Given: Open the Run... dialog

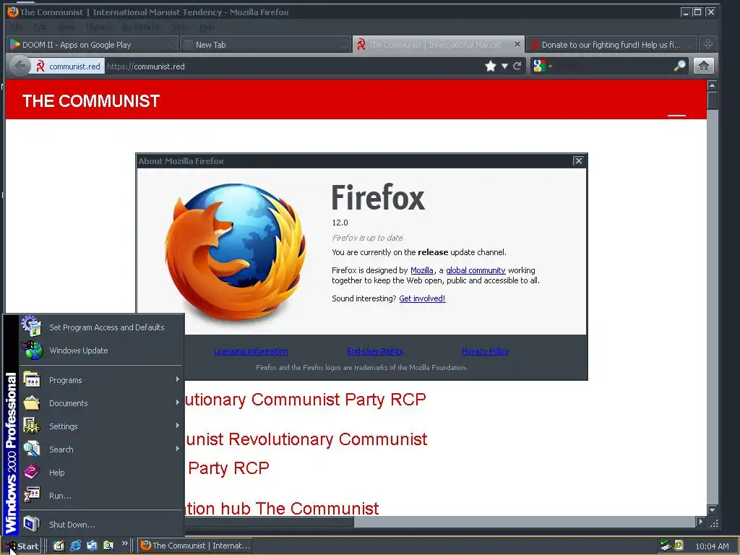Looking at the screenshot, I should [x=101, y=496].
